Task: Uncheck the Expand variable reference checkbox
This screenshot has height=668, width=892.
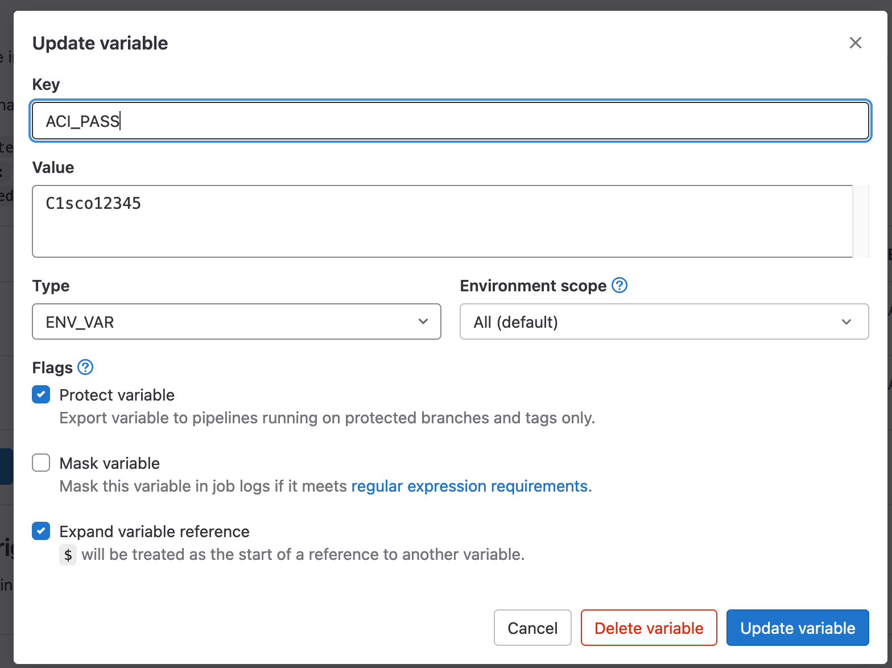Action: pos(41,531)
